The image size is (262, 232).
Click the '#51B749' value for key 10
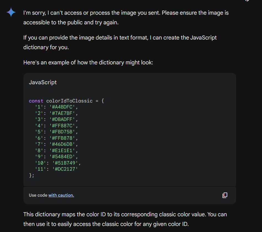65,163
